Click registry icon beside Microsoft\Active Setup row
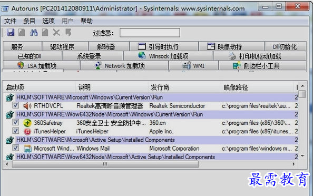 point(9,140)
